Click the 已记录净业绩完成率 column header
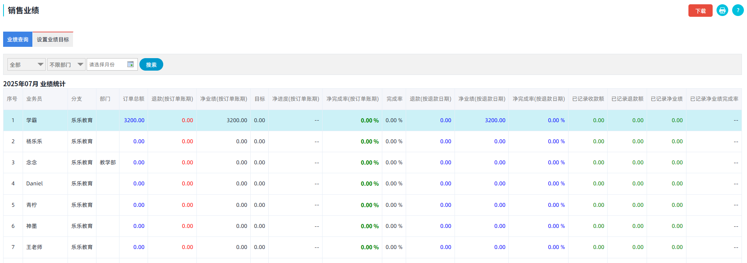Viewport: 747px width, 263px height. [x=714, y=99]
